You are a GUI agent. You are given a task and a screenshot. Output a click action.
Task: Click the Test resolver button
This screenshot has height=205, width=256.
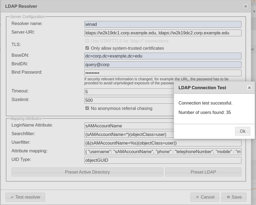(25, 197)
